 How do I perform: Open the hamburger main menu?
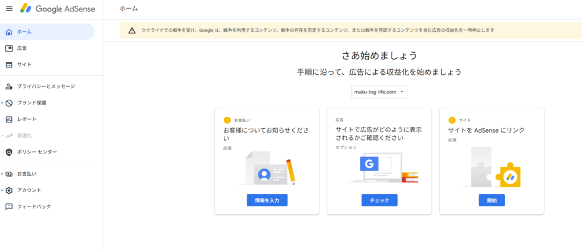(9, 9)
